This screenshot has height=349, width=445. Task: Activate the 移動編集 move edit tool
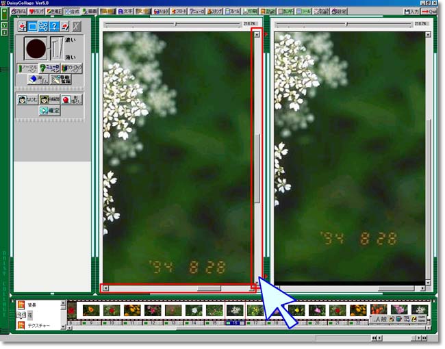(x=62, y=79)
